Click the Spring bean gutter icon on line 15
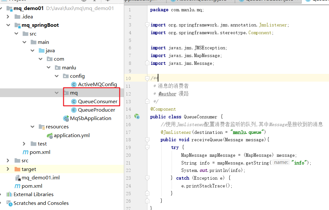This screenshot has height=210, width=329. [137, 116]
